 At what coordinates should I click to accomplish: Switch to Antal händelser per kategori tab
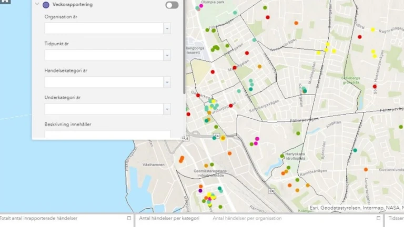pyautogui.click(x=169, y=218)
